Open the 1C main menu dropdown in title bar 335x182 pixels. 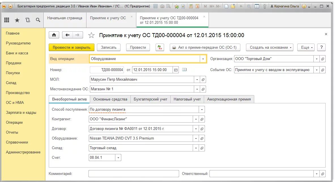10,6
